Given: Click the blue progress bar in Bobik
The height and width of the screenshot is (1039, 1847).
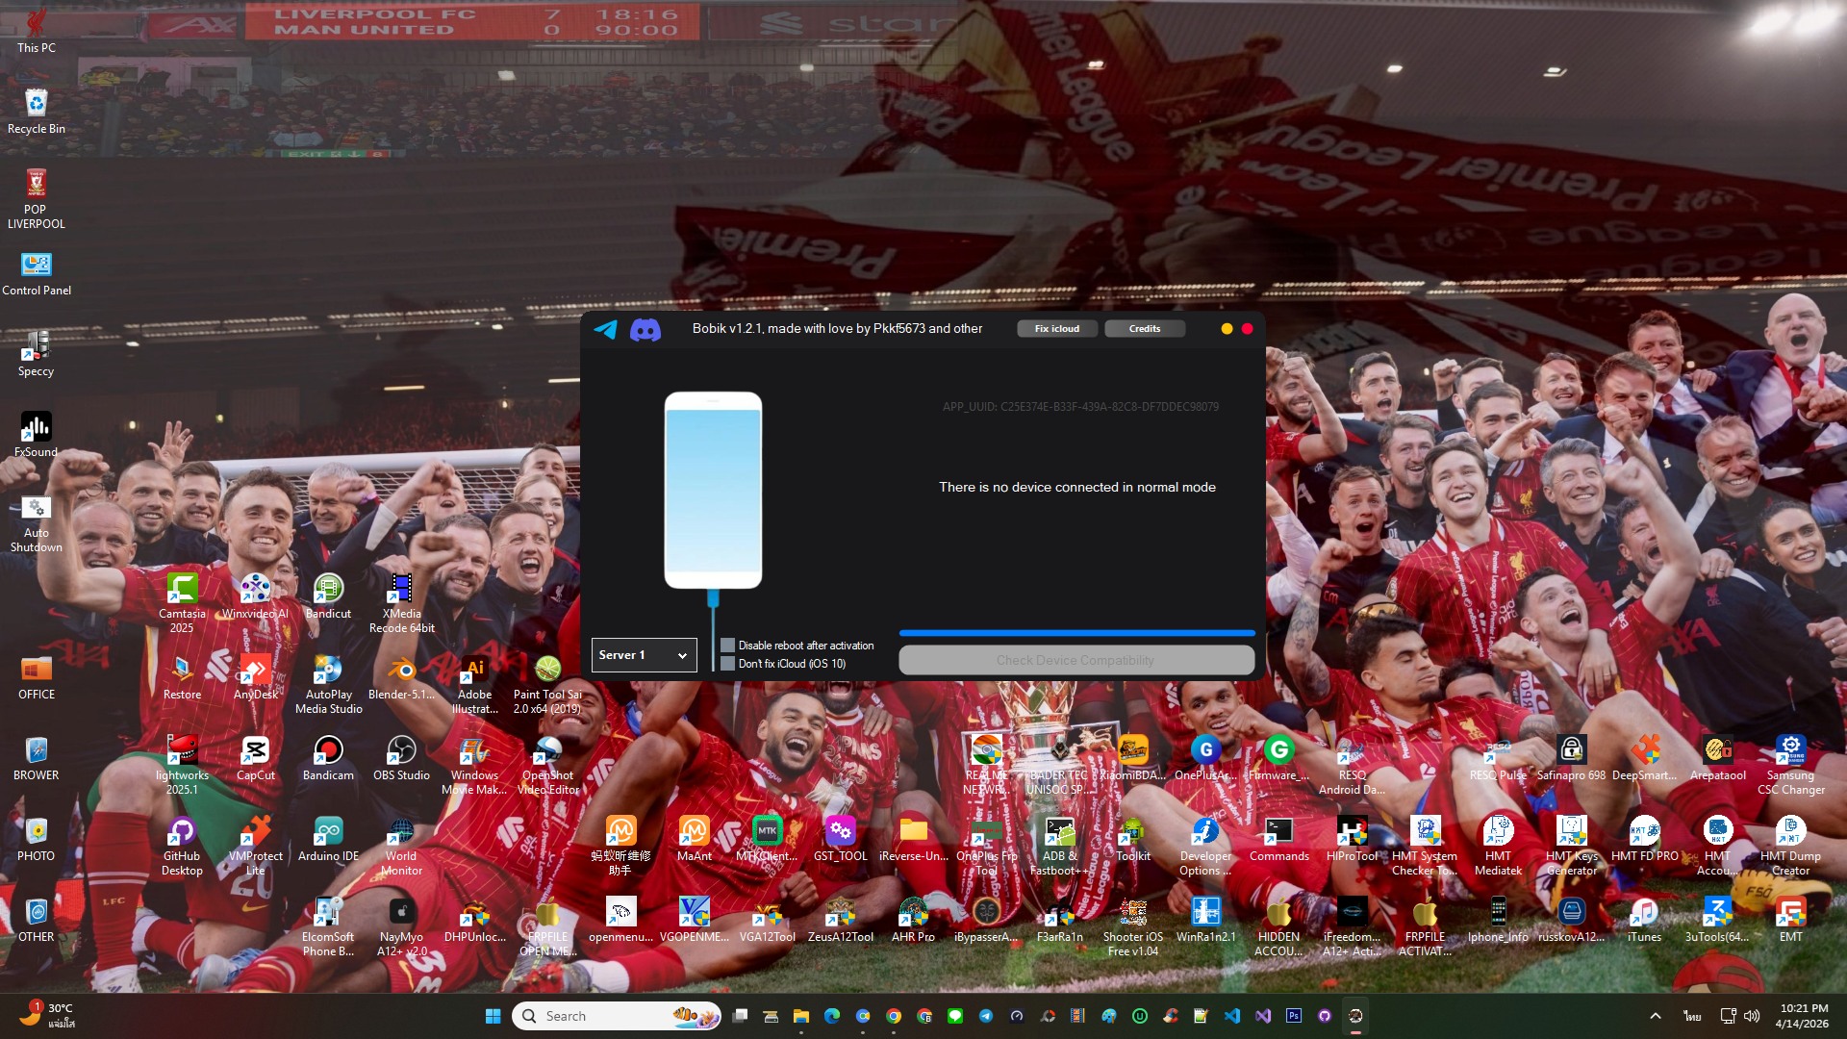Looking at the screenshot, I should click(1076, 633).
